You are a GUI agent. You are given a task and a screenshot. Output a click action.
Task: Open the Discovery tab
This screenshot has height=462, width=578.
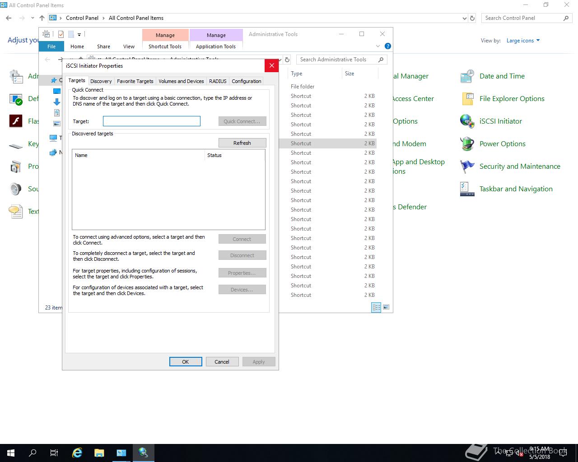(x=101, y=81)
